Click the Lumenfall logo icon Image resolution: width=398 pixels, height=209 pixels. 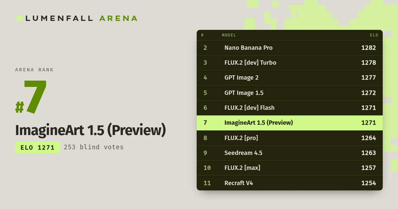(x=20, y=18)
